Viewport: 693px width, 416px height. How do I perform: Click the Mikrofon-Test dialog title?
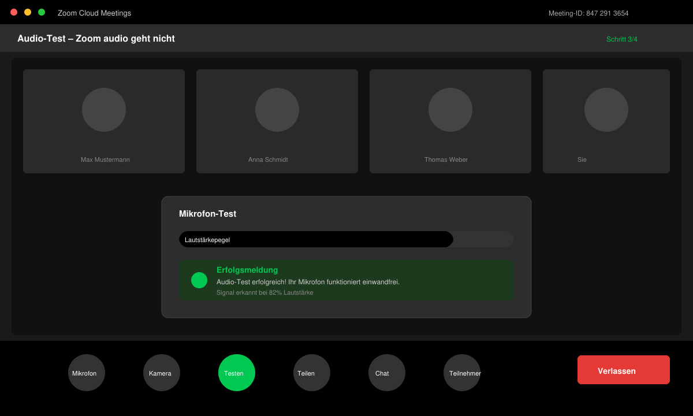[x=207, y=214]
